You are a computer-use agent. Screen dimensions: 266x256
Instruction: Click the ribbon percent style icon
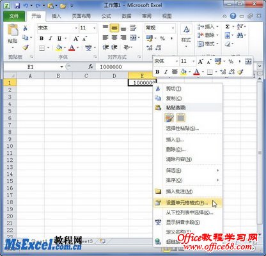pyautogui.click(x=162, y=38)
